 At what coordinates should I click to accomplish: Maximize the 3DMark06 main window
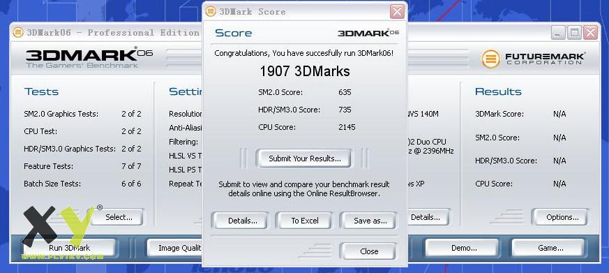click(574, 33)
